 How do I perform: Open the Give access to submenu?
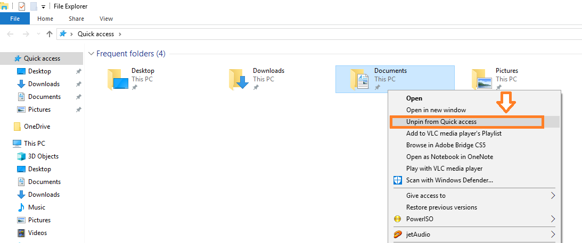(475, 196)
